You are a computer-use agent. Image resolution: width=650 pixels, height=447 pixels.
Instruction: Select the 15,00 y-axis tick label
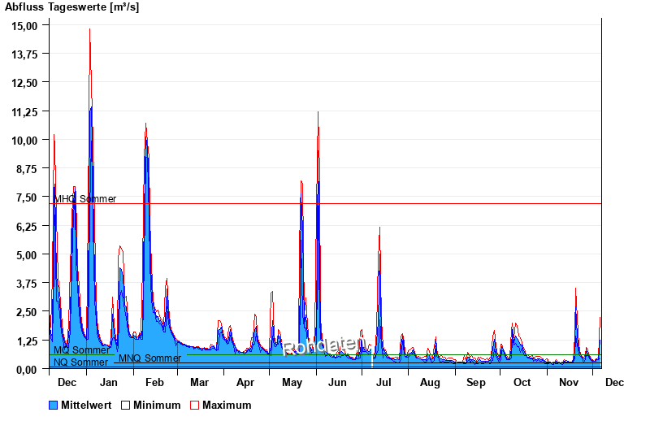coord(26,25)
